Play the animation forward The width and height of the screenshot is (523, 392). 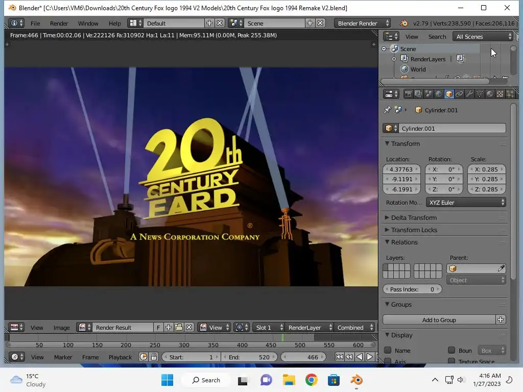click(370, 357)
